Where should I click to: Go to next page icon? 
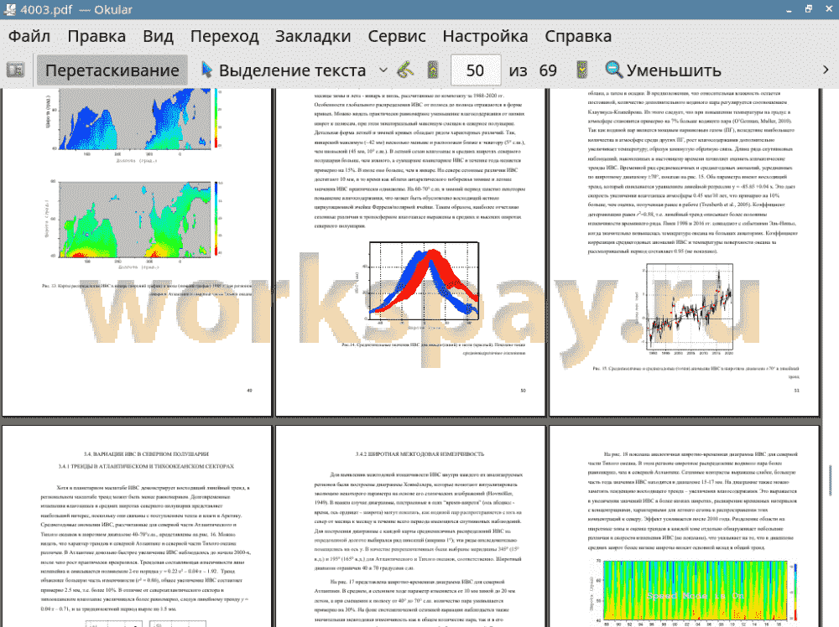point(581,70)
